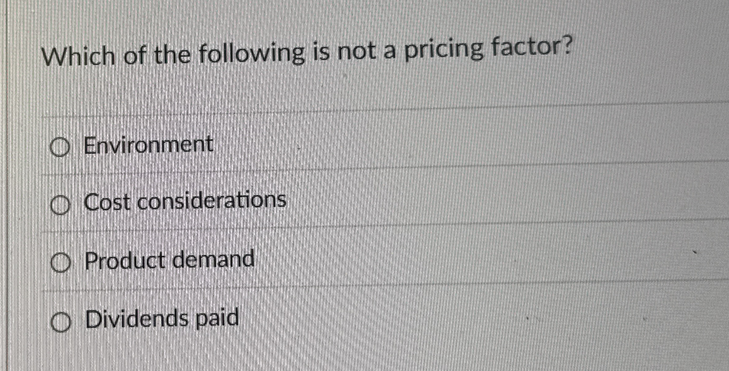Click the Cost considerations answer label
Image resolution: width=729 pixels, height=371 pixels.
[185, 201]
